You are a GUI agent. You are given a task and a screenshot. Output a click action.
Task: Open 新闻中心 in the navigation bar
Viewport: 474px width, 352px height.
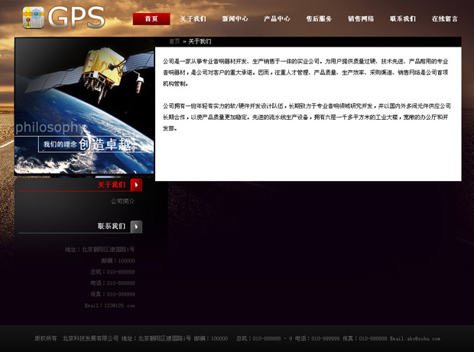coord(235,18)
